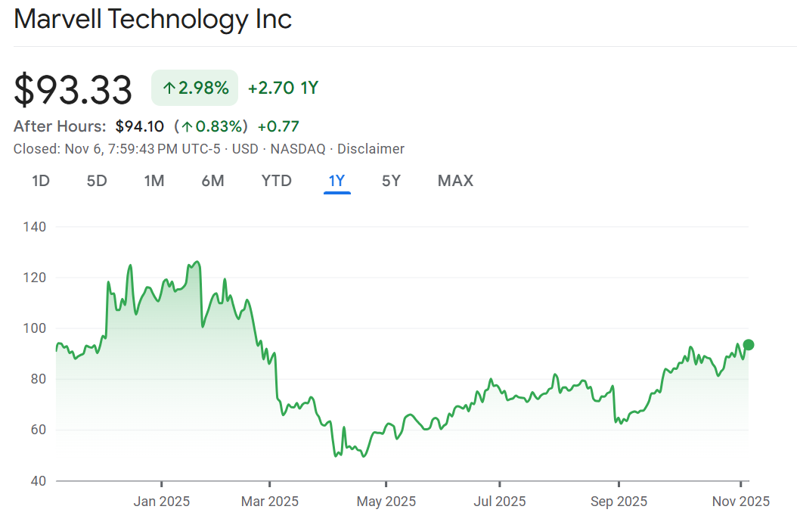Select the 1M time range
This screenshot has width=797, height=525.
coord(154,181)
